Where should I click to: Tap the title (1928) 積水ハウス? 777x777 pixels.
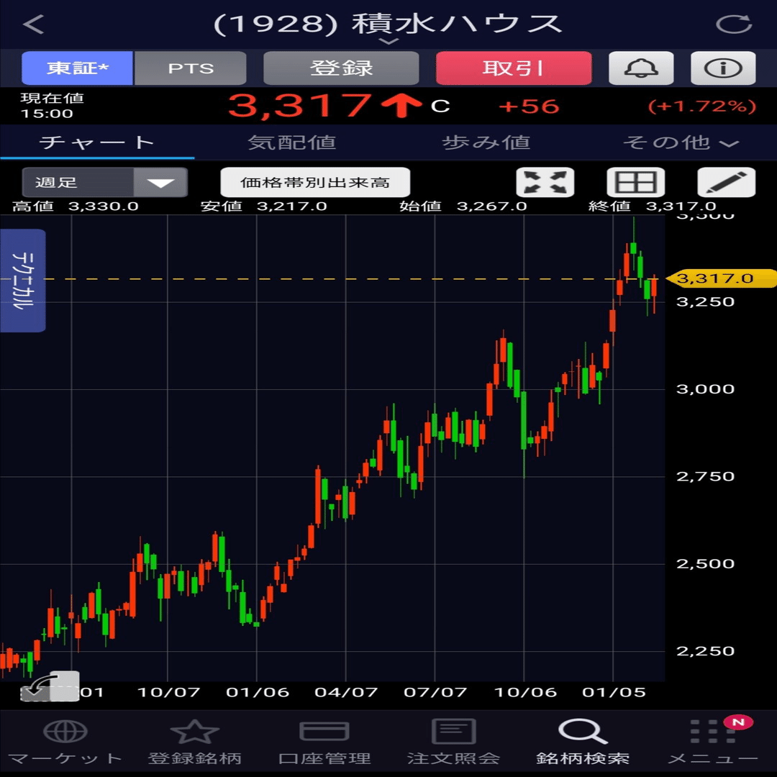coord(388,23)
